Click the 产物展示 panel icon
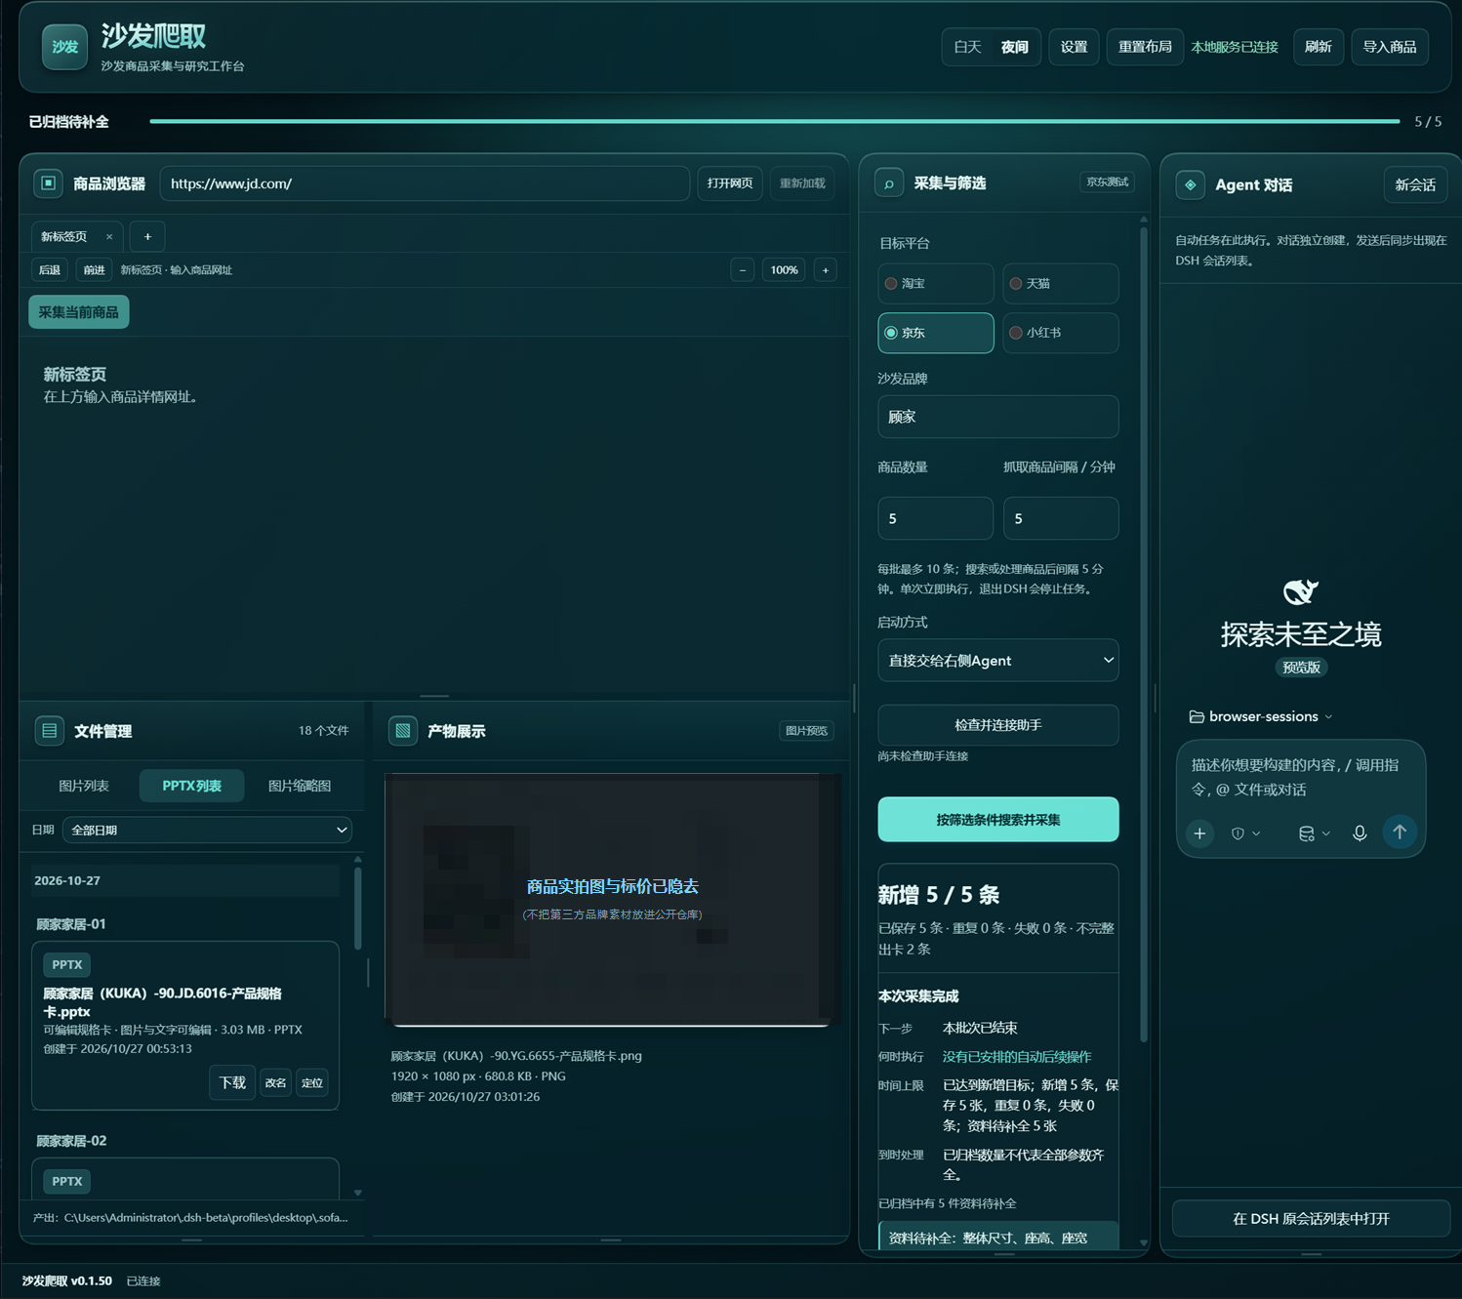The image size is (1462, 1299). coord(403,731)
